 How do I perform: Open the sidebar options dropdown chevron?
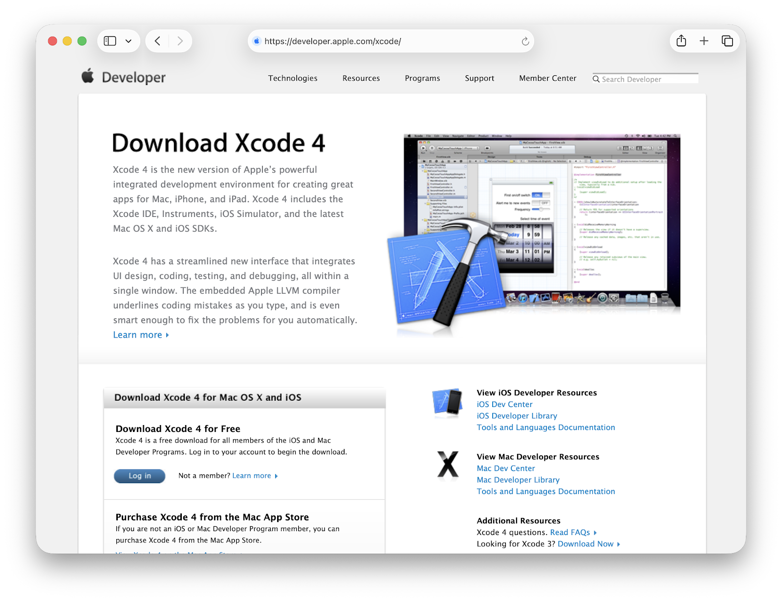click(x=129, y=41)
